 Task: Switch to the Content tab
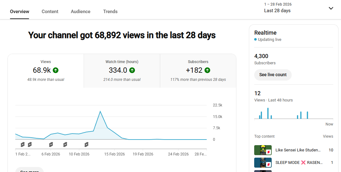pyautogui.click(x=50, y=12)
